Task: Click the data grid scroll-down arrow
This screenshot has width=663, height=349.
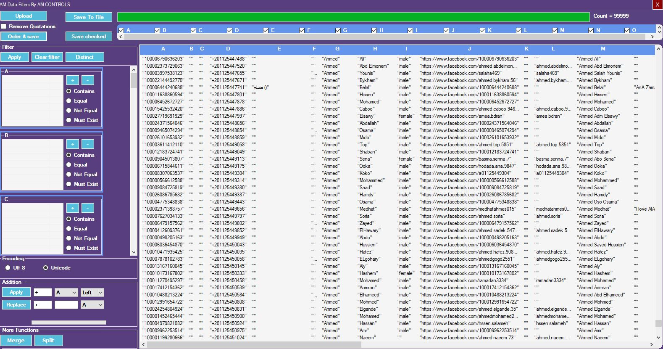Action: pyautogui.click(x=658, y=337)
